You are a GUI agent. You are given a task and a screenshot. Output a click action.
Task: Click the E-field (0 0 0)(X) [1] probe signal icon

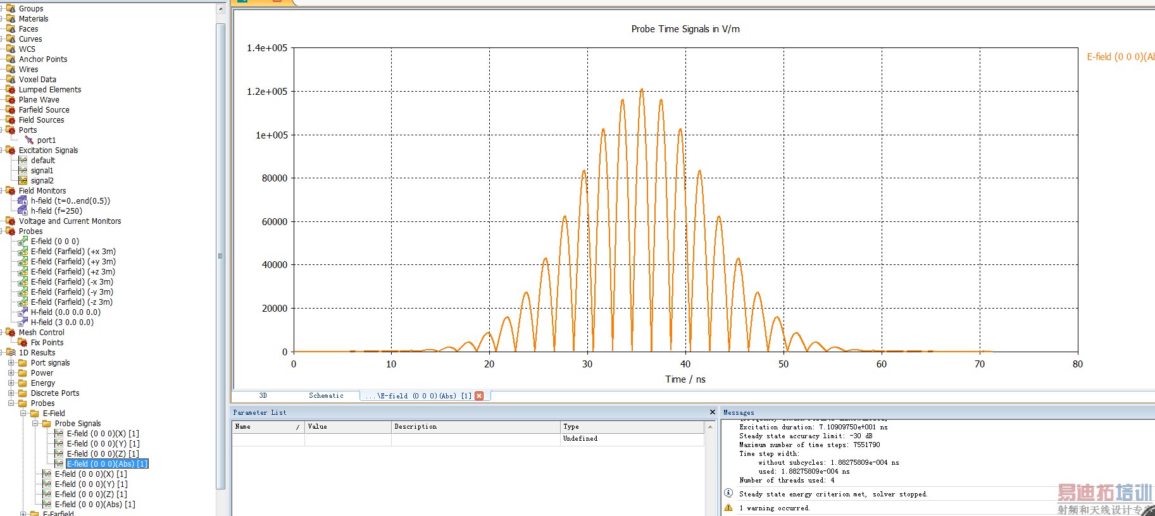pos(59,433)
